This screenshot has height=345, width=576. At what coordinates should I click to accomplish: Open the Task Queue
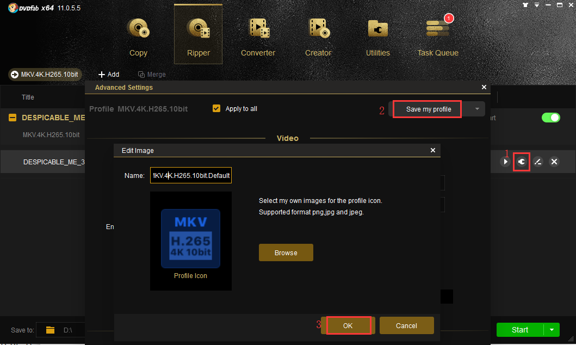(x=437, y=37)
